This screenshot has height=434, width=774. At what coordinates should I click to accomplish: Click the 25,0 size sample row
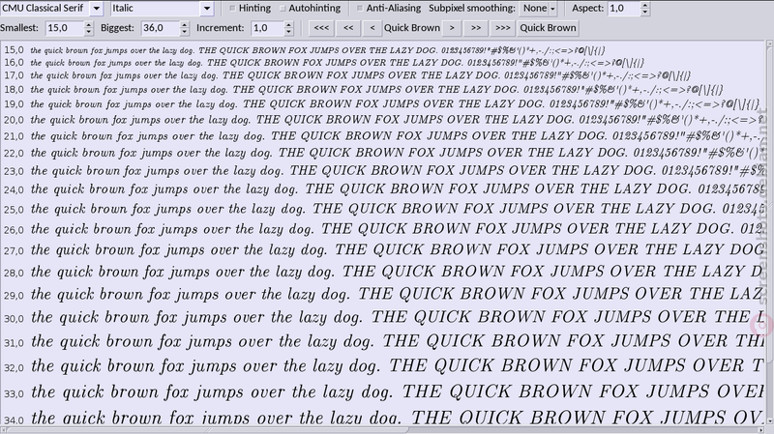(x=382, y=209)
